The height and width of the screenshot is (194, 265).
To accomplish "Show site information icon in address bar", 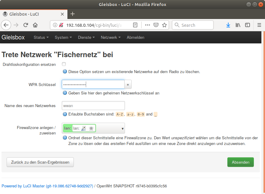I will click(55, 25).
